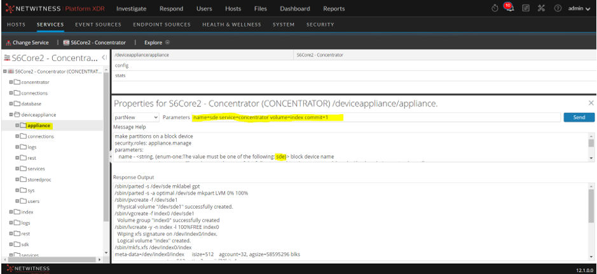Collapse the S6Core2 root tree node
Screen dimensions: 597x274
pyautogui.click(x=4, y=72)
